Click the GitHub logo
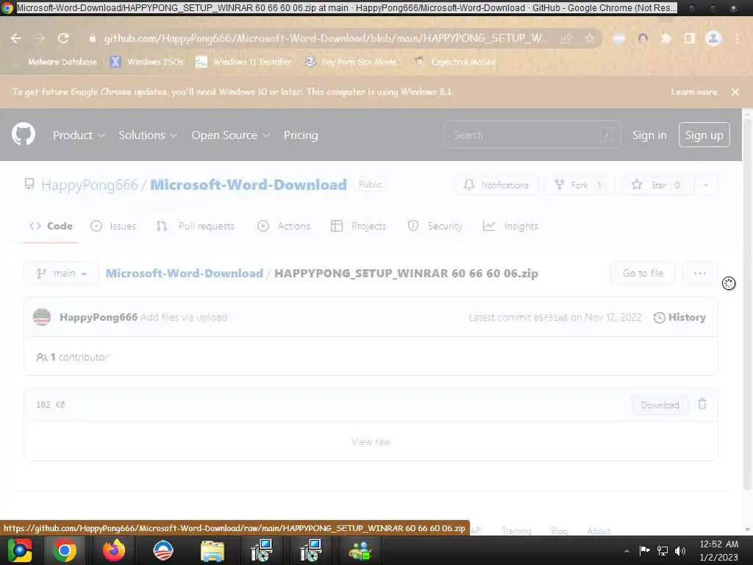The width and height of the screenshot is (753, 565). pos(24,134)
